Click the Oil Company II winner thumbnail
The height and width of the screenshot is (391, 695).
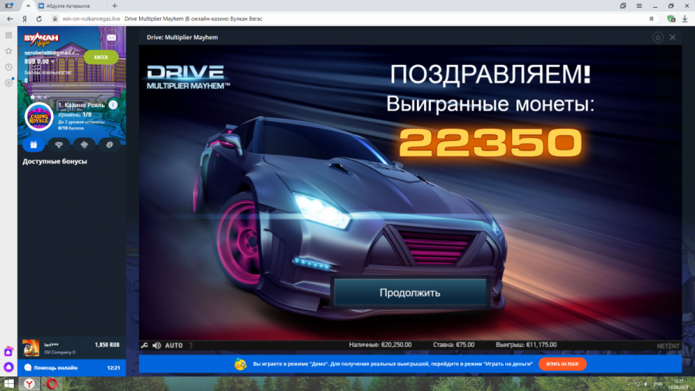(31, 348)
